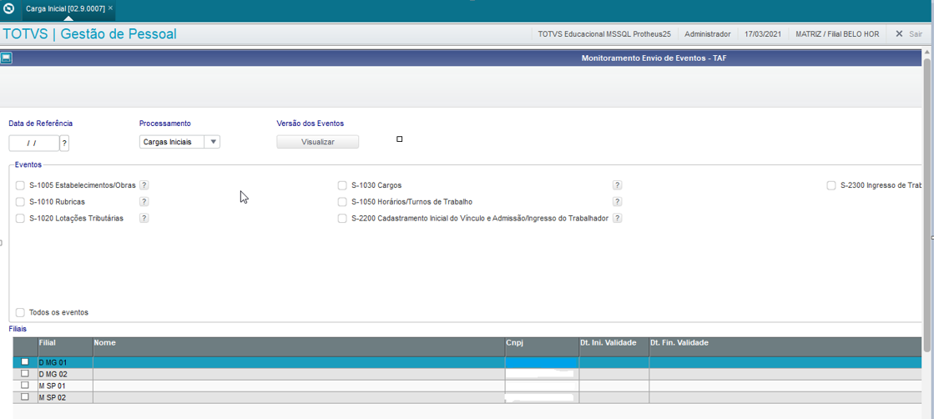934x419 pixels.
Task: Enable S-1010 Rubricas checkbox
Action: [x=20, y=201]
